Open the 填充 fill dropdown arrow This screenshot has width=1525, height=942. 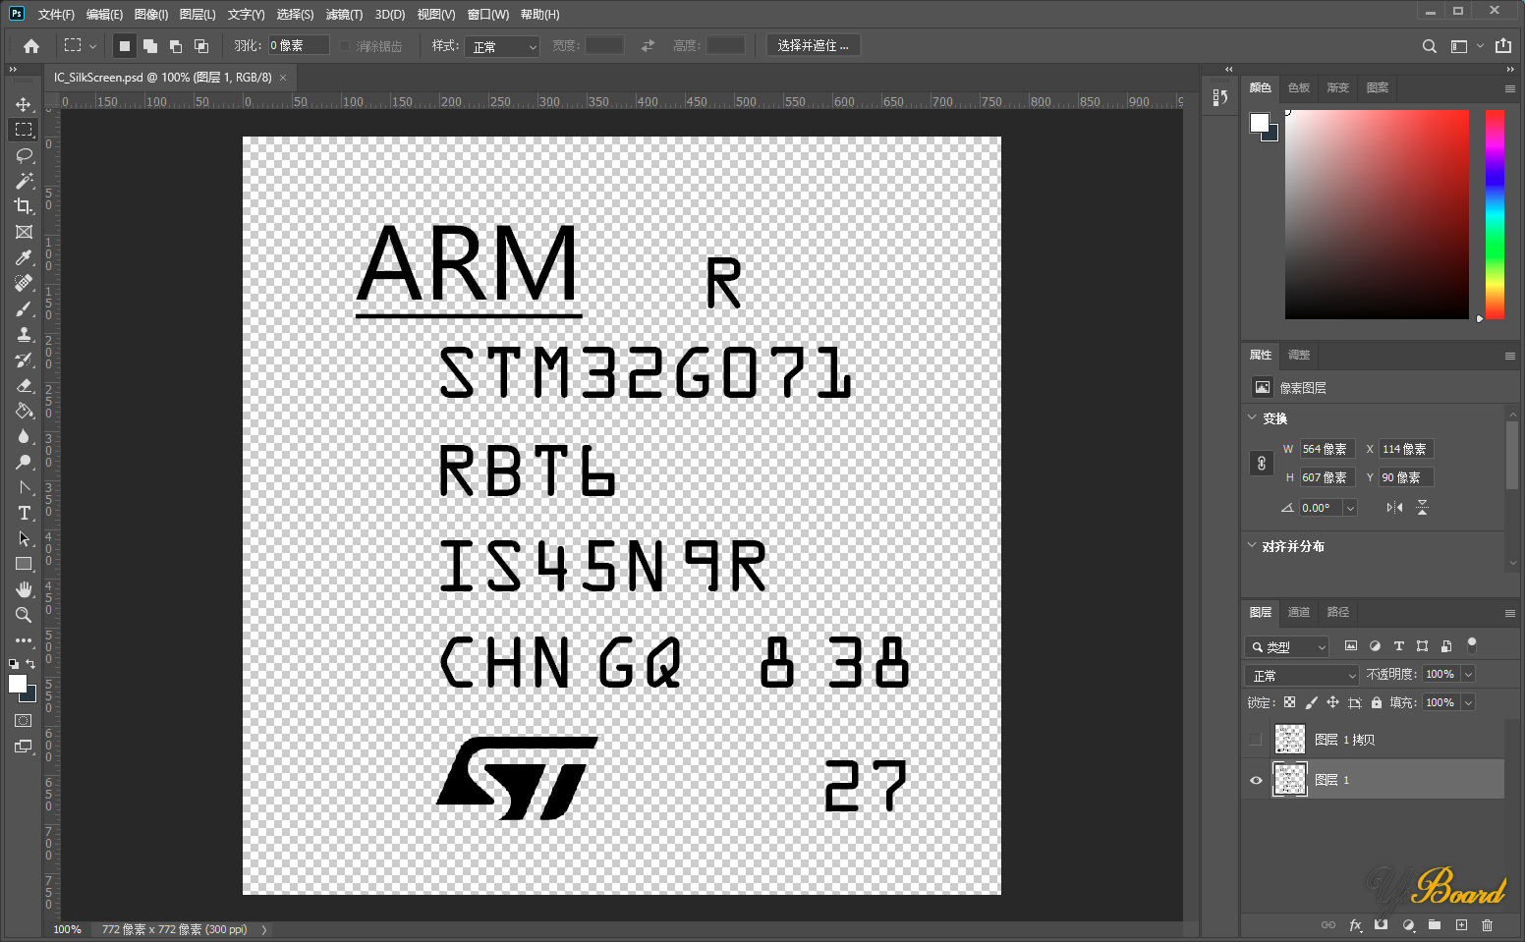1468,702
